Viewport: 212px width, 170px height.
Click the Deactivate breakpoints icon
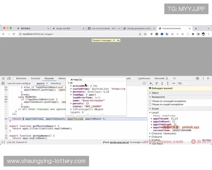tap(180, 83)
